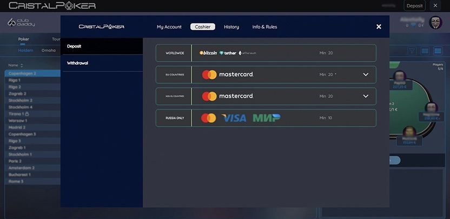Click the tether logo in Worldwide row
Viewport: 450px width, 219px height.
click(x=228, y=53)
